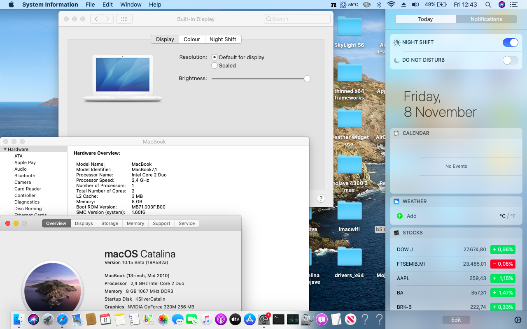Open Apple TV app in the Dock
Image resolution: width=527 pixels, height=329 pixels.
click(x=235, y=319)
